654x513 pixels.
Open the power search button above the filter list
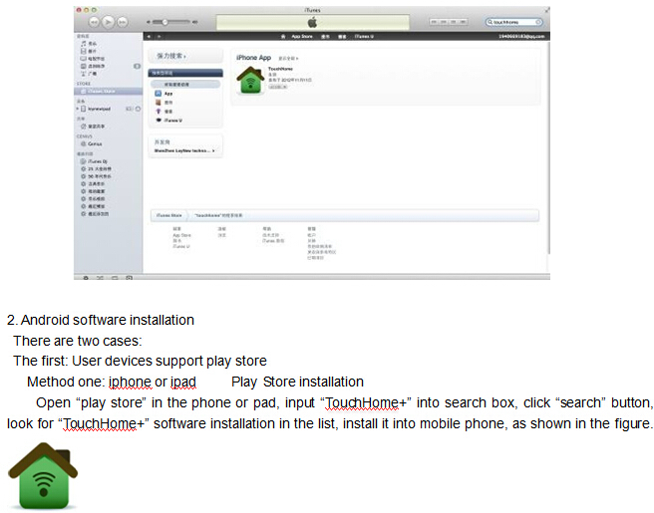(185, 56)
